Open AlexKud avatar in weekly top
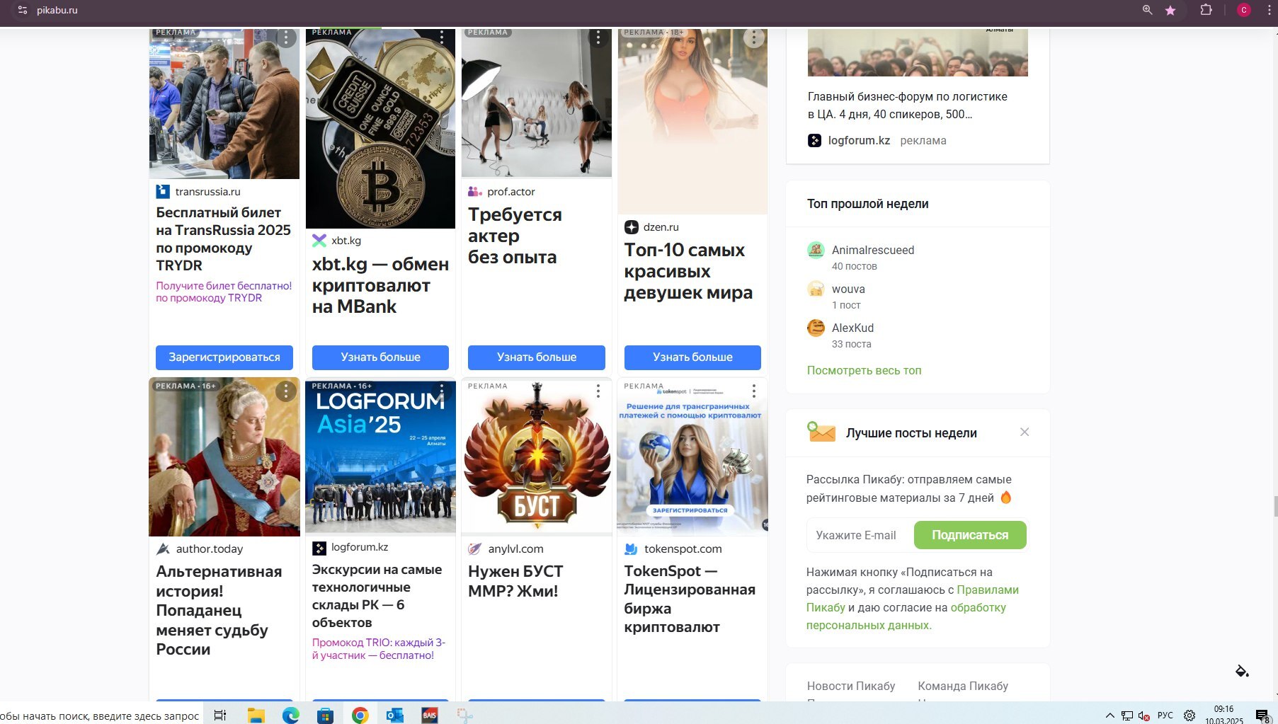 click(x=816, y=328)
